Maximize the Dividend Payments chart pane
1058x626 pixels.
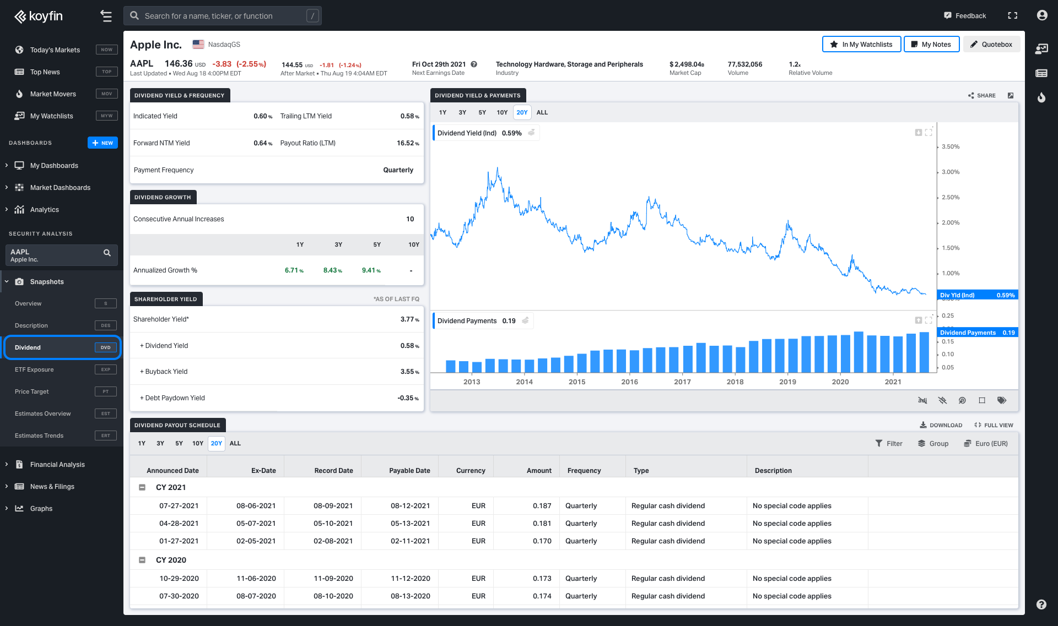[929, 320]
